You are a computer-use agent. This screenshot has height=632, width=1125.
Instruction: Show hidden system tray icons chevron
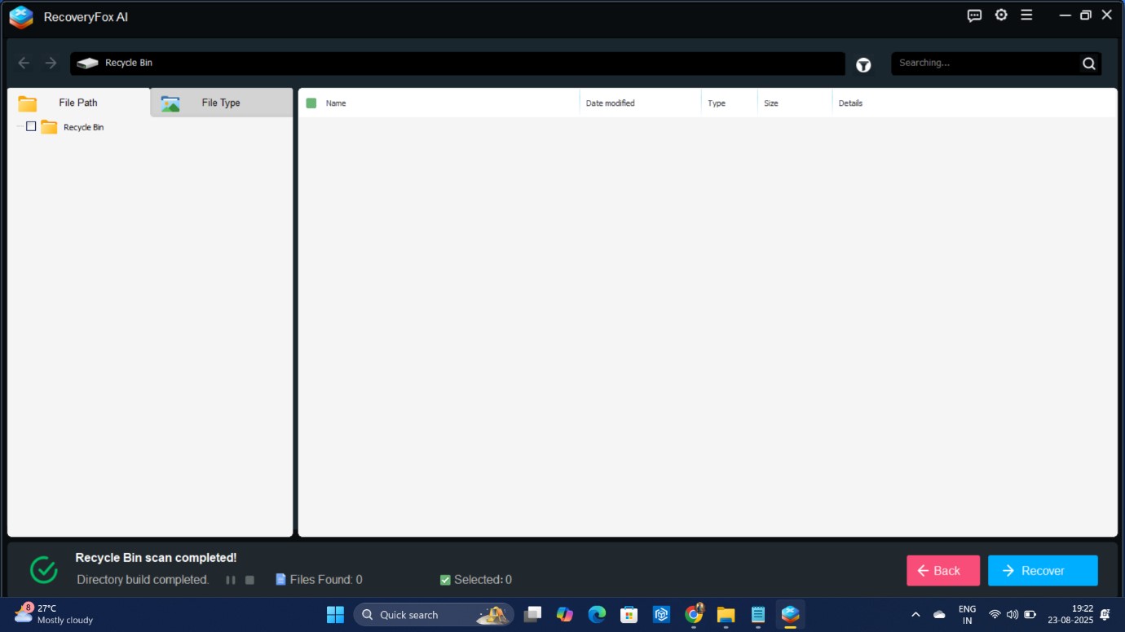tap(915, 615)
